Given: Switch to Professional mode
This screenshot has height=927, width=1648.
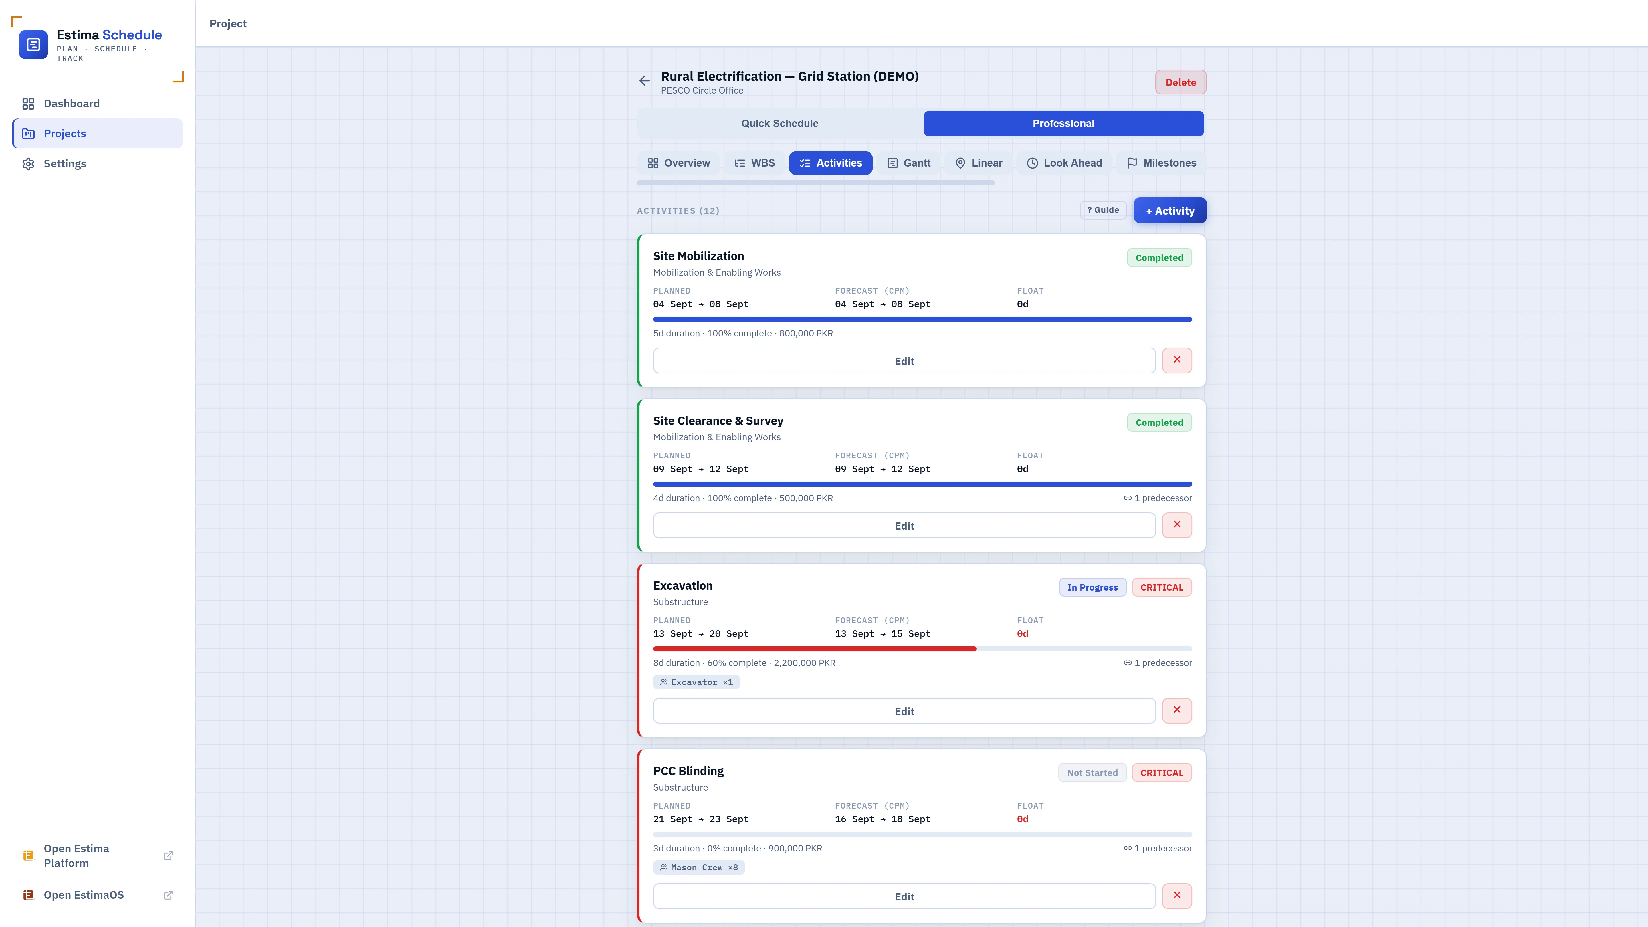Looking at the screenshot, I should click(1063, 124).
